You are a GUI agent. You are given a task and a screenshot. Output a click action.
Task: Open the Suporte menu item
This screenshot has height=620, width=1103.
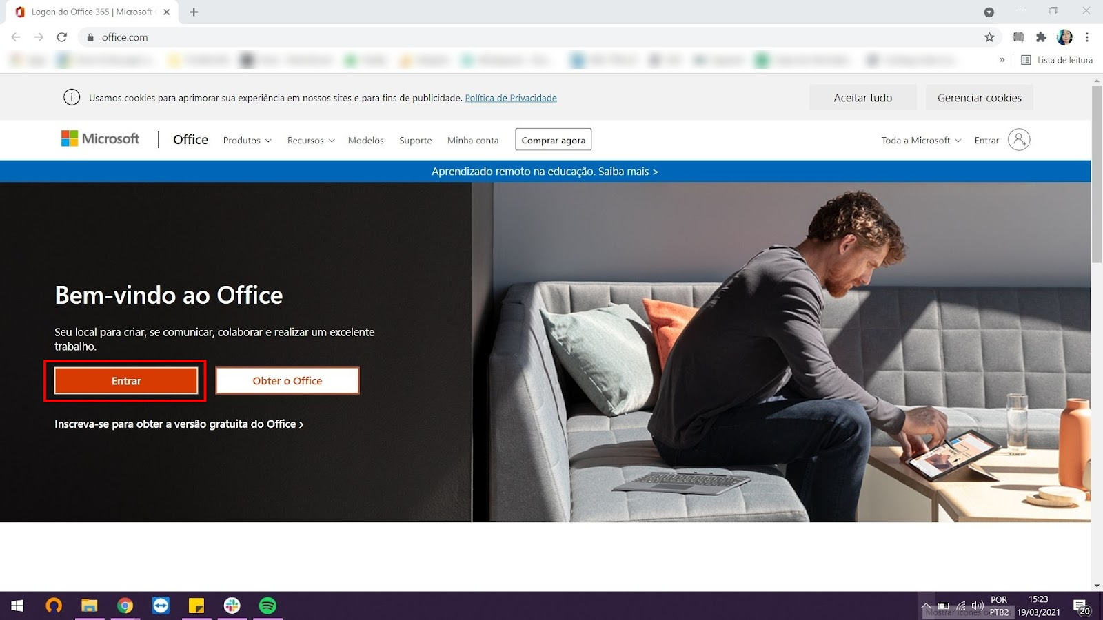pyautogui.click(x=416, y=141)
